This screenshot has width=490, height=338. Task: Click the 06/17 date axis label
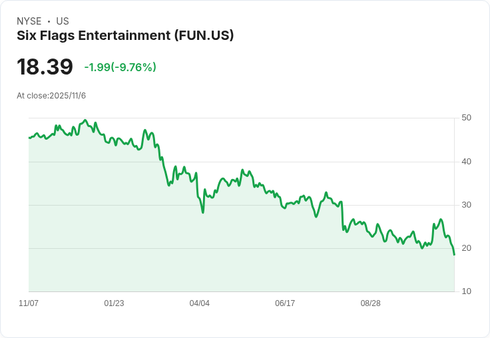285,303
